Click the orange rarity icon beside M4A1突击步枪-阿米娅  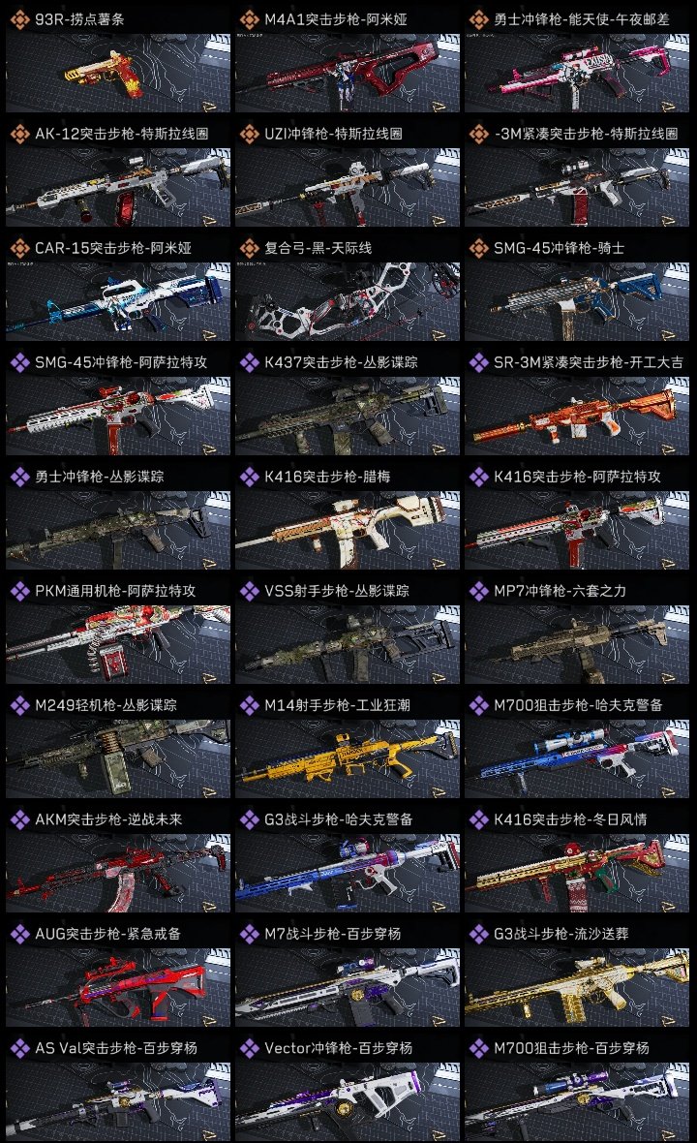point(249,19)
